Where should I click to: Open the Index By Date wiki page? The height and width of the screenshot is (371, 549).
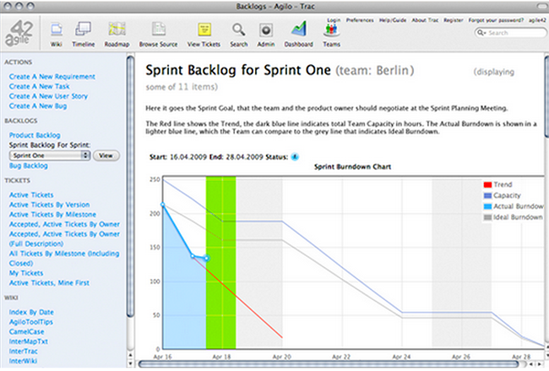pyautogui.click(x=31, y=312)
